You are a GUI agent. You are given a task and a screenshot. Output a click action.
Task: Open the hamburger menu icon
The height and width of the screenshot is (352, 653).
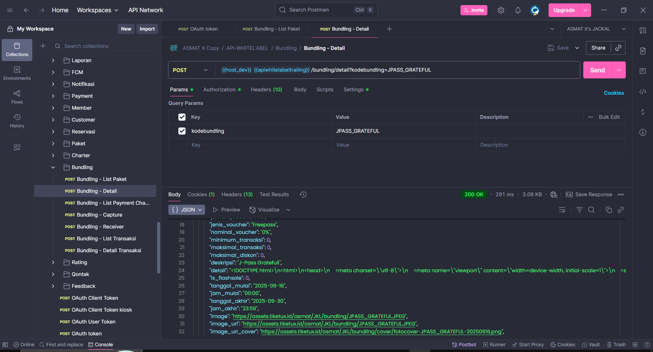tap(10, 10)
